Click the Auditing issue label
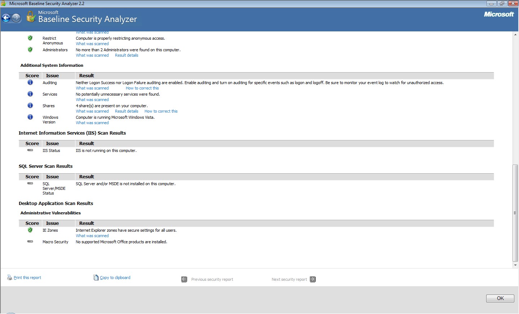 (50, 83)
